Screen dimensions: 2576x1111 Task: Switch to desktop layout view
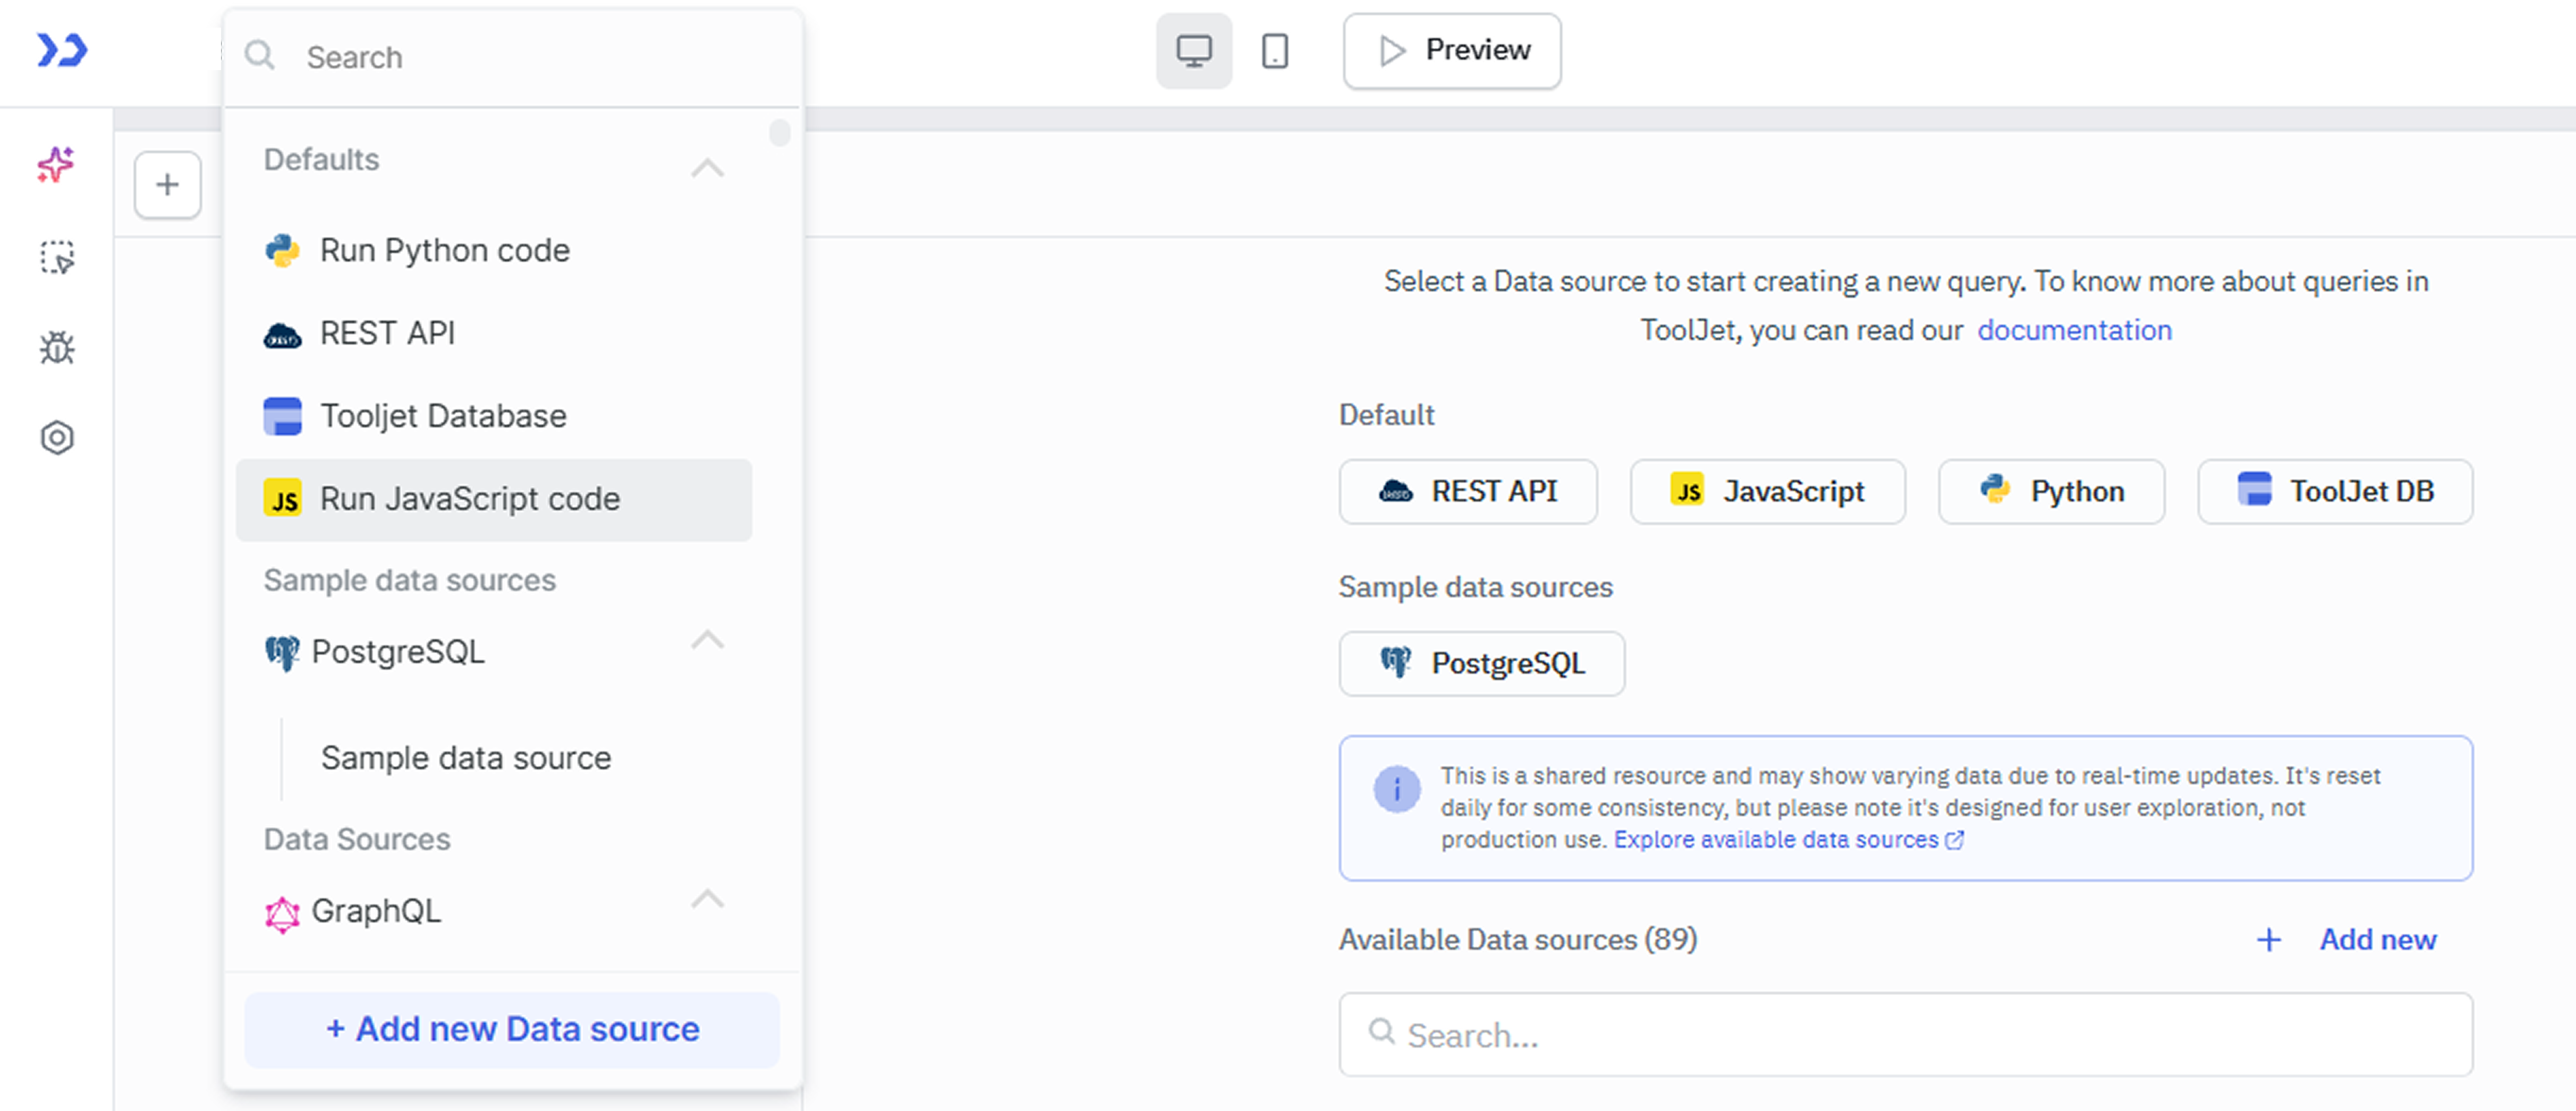pyautogui.click(x=1193, y=51)
